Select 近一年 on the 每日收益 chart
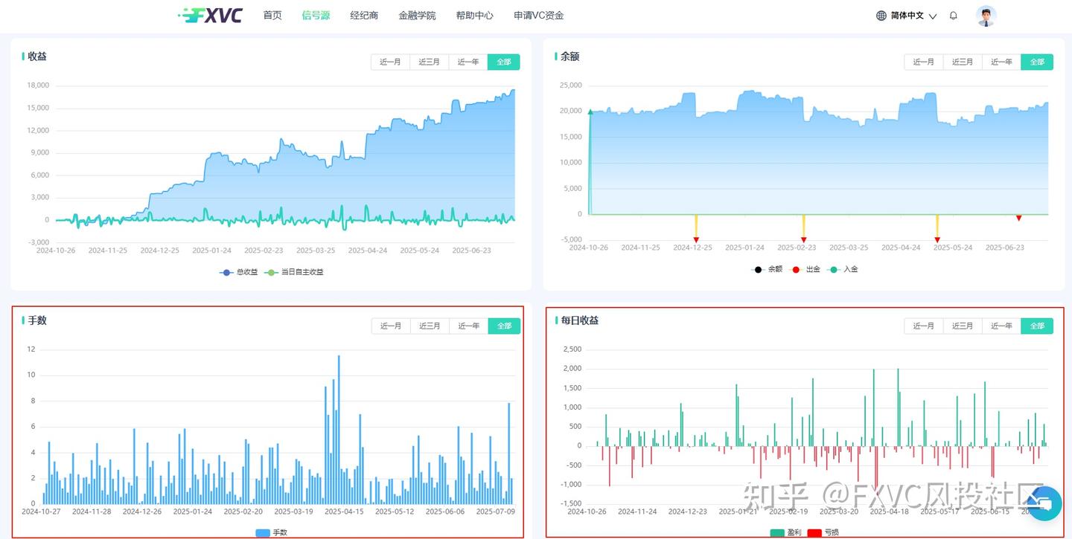 click(x=1001, y=326)
